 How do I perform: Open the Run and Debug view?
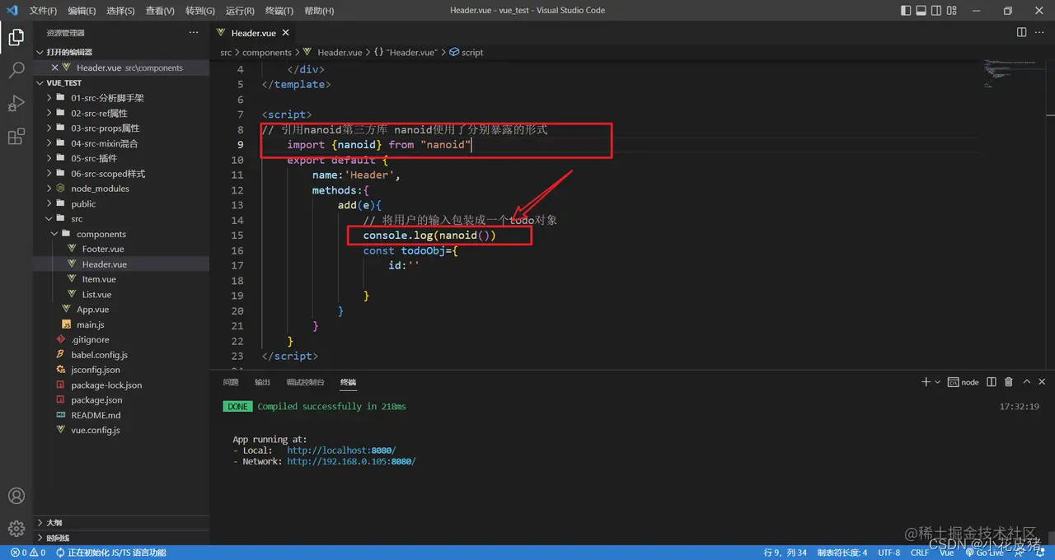[16, 104]
